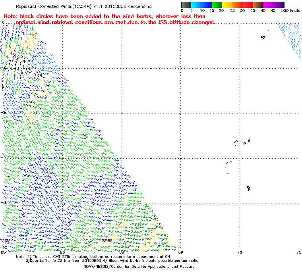This screenshot has height=273, width=302.
Task: Click the dashed atoll outline near longitude 72, latitude -5
Action: click(x=237, y=143)
